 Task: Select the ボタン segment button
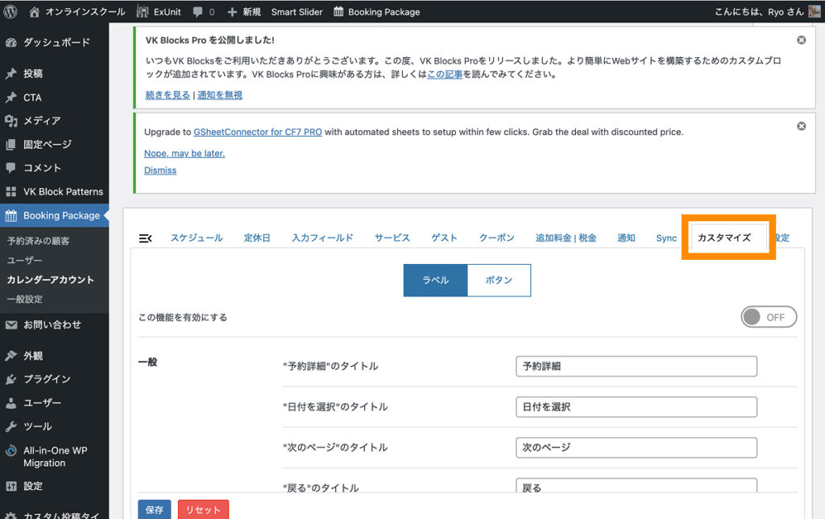click(x=499, y=280)
